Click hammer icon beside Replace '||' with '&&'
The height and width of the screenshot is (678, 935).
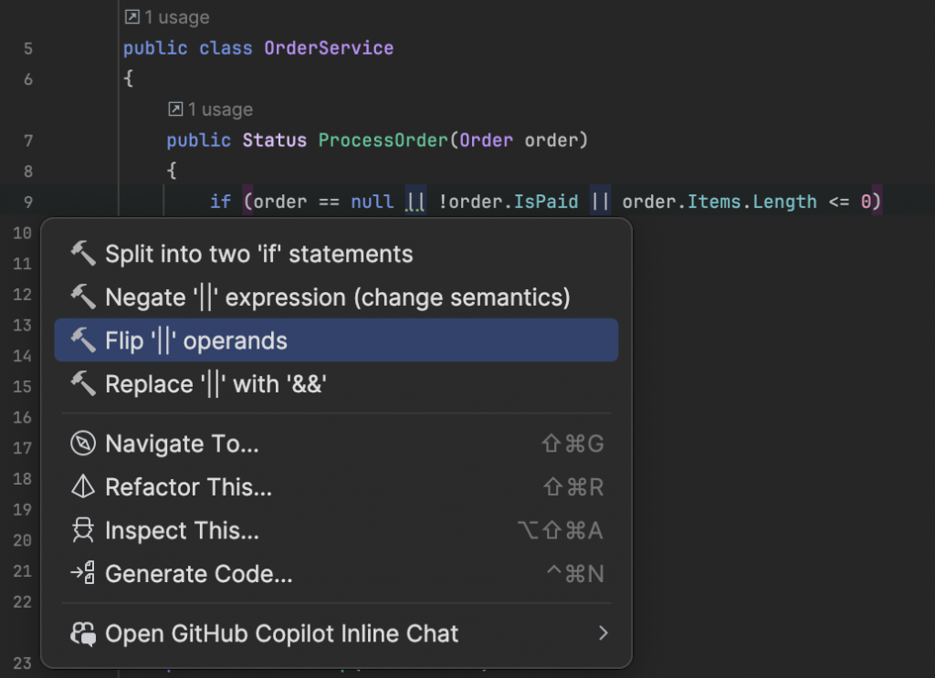[83, 384]
